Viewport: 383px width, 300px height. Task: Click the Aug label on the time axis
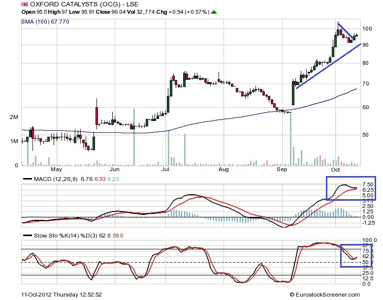point(223,169)
